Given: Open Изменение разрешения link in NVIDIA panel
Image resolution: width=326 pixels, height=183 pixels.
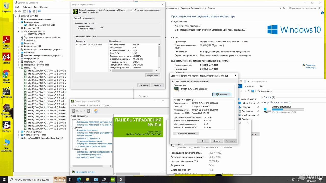Looking at the screenshot, I should point(87,130).
